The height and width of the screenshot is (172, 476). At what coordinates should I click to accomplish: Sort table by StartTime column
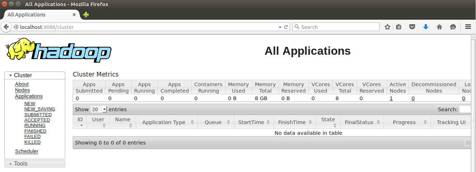pyautogui.click(x=254, y=122)
